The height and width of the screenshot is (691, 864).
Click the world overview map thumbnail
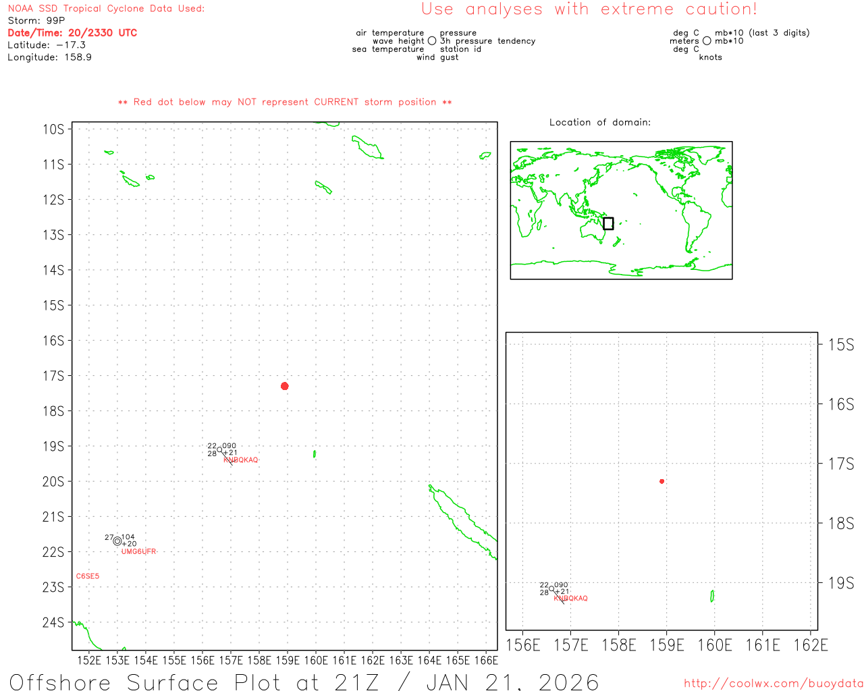[x=621, y=211]
